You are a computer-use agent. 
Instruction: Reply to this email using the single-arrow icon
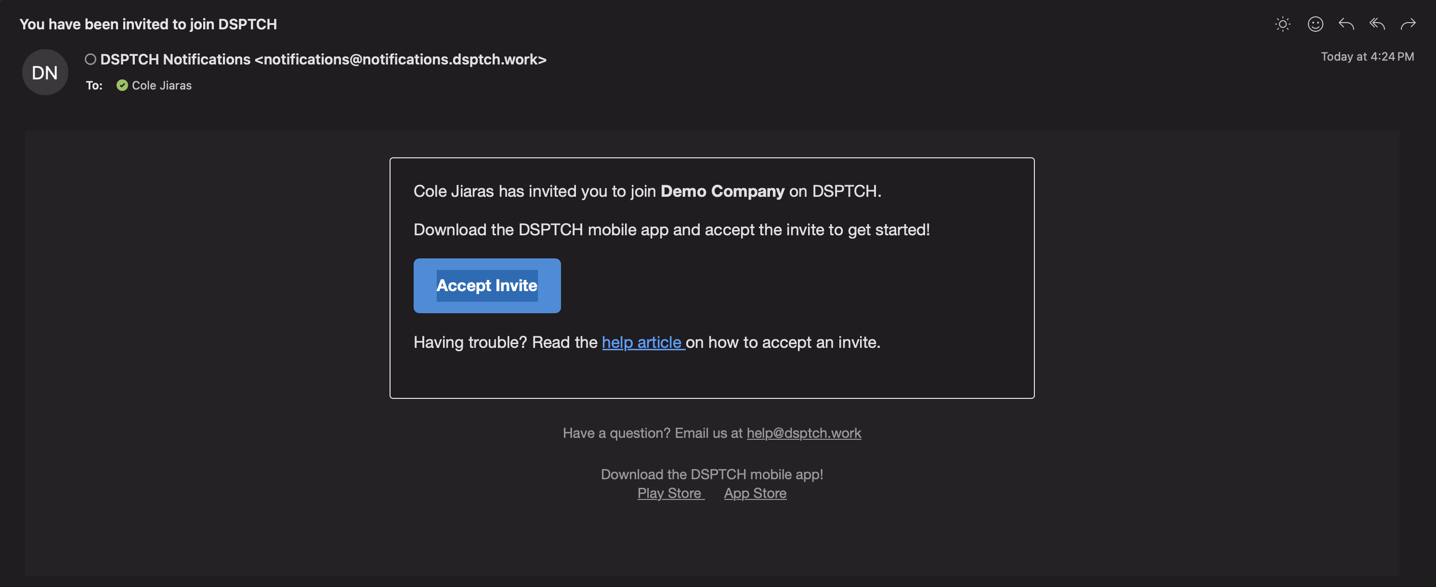[1346, 24]
